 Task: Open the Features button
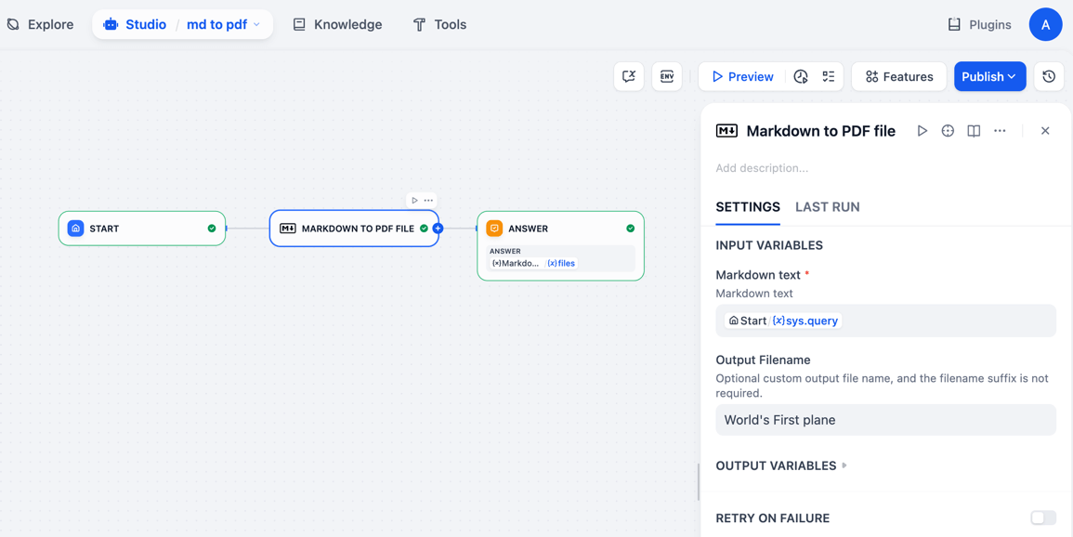click(898, 76)
